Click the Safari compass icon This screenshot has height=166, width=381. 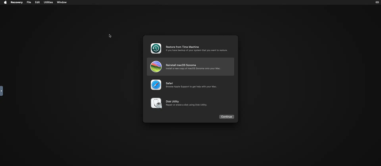(156, 85)
